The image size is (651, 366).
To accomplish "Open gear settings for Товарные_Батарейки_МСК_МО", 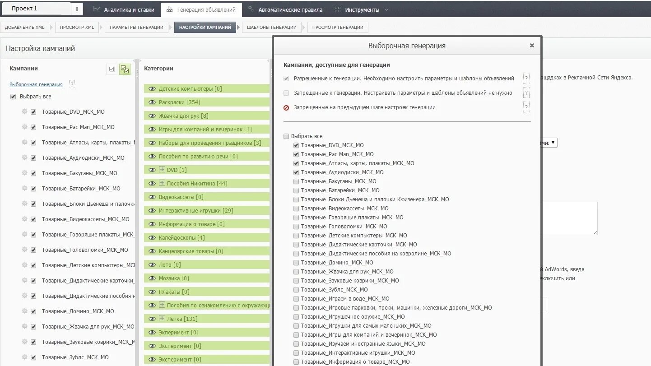I will tap(24, 188).
